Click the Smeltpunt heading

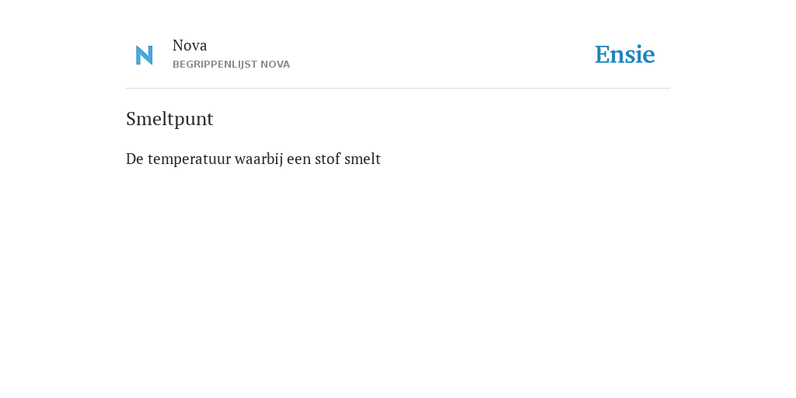click(169, 119)
